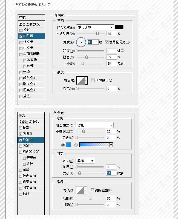Click the 大小 field showing 38
The height and width of the screenshot is (219, 178).
click(112, 64)
